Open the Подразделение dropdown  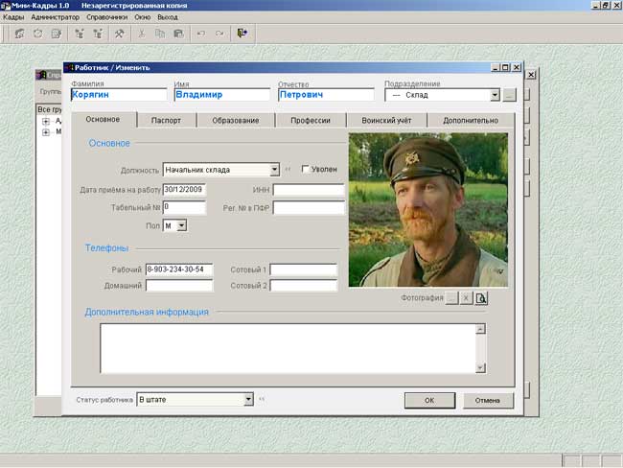495,95
